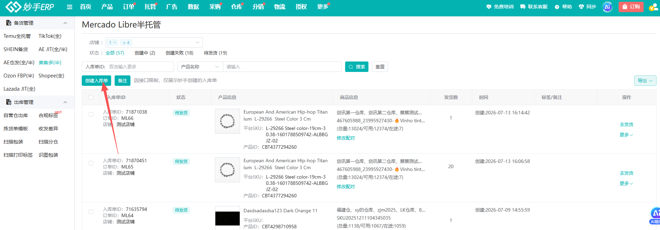Screen dimensions: 660x230
Task: Click the black product thumbnail for 71635794
Action: 228,218
